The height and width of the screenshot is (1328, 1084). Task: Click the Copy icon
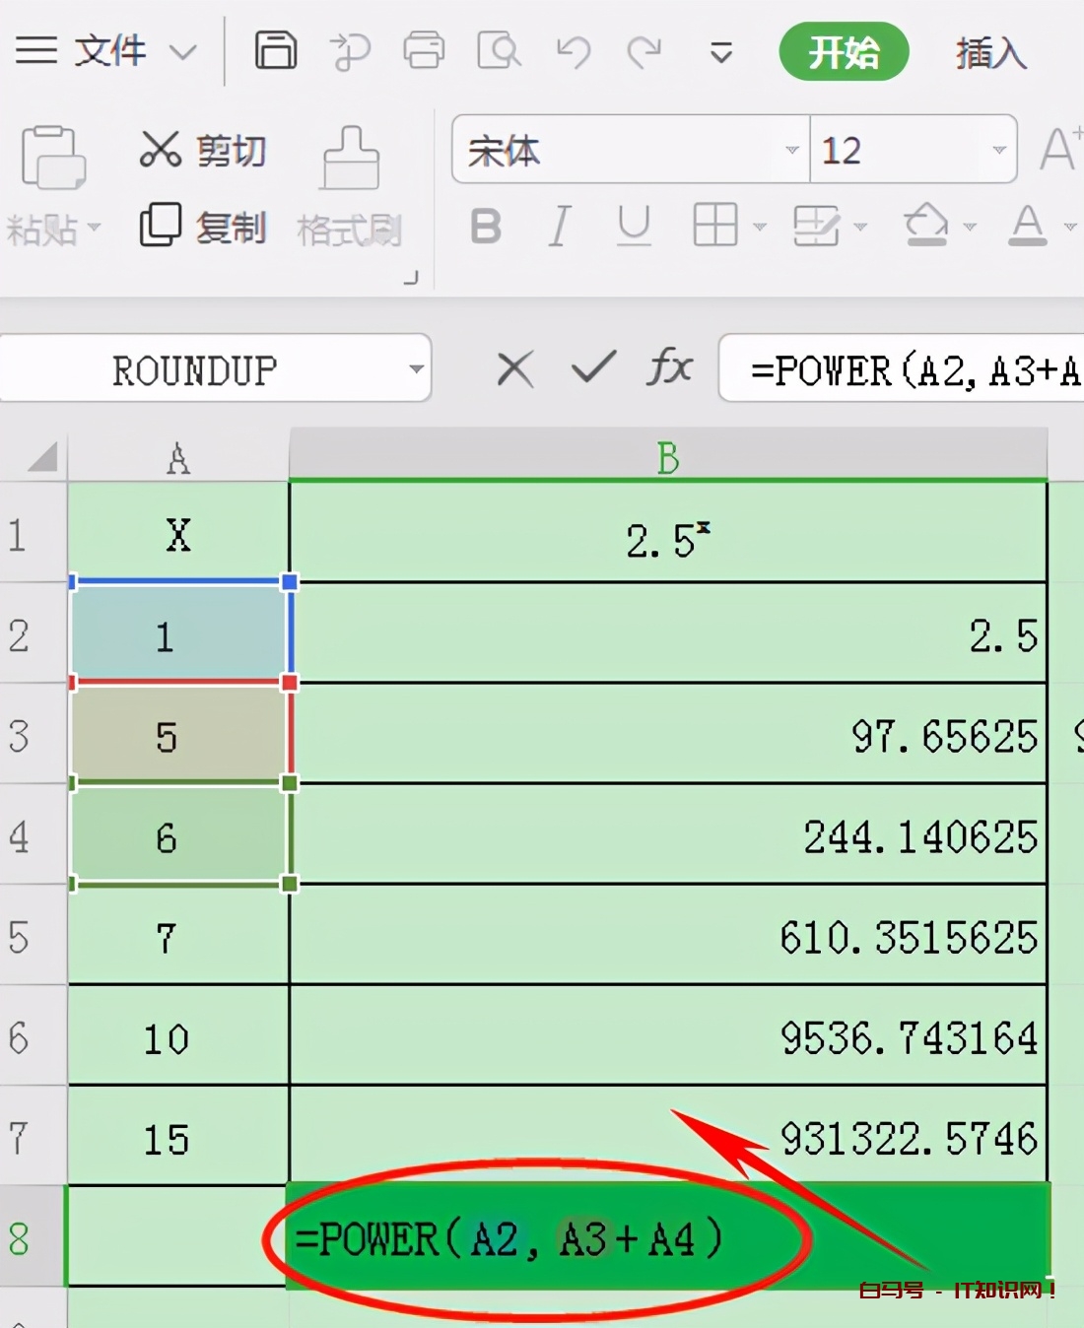pyautogui.click(x=160, y=226)
